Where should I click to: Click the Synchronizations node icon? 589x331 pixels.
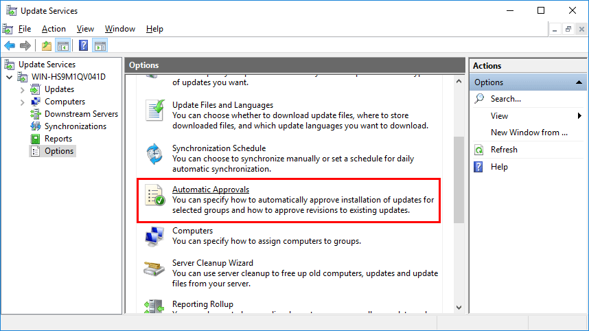(35, 126)
